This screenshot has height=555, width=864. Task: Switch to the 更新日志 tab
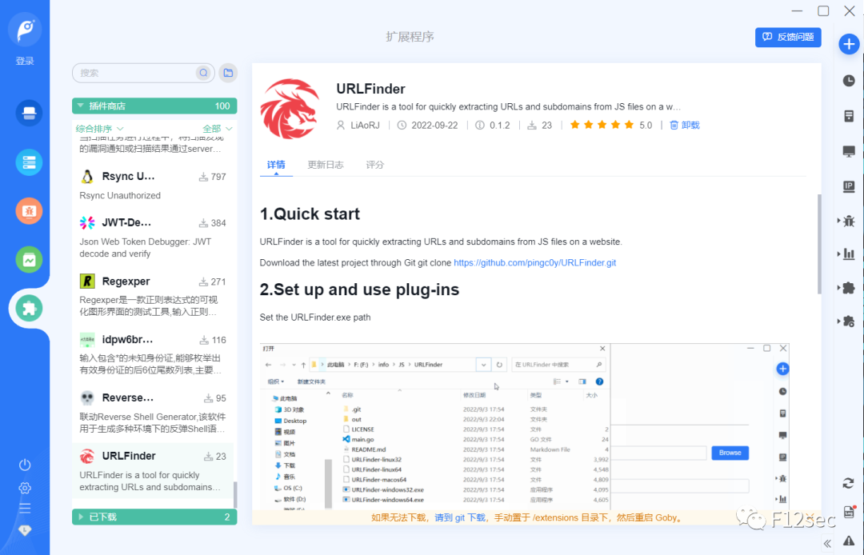(x=325, y=165)
